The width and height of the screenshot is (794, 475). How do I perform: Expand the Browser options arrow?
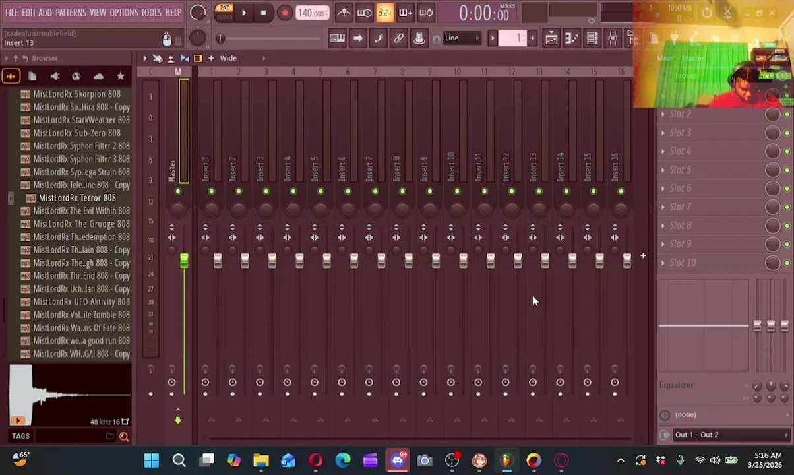(7, 58)
